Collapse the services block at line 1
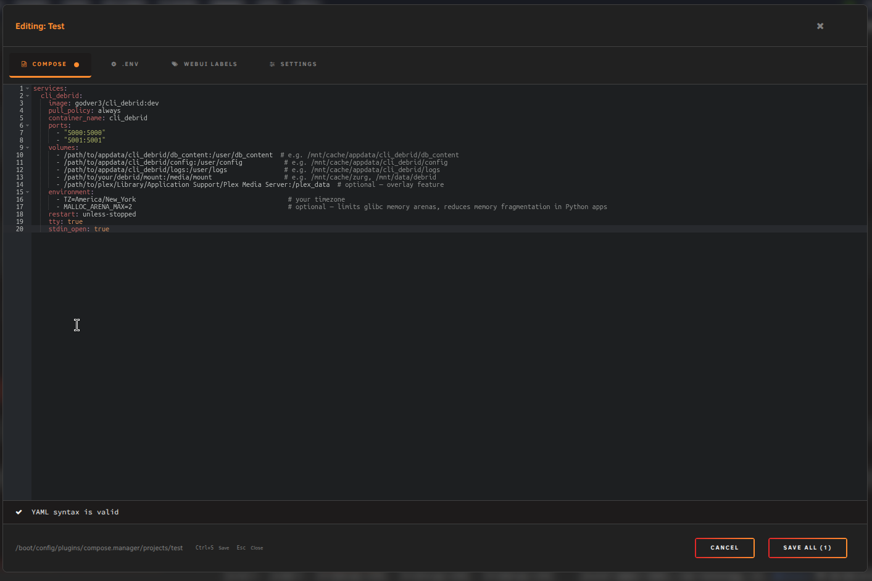This screenshot has height=581, width=872. tap(27, 89)
